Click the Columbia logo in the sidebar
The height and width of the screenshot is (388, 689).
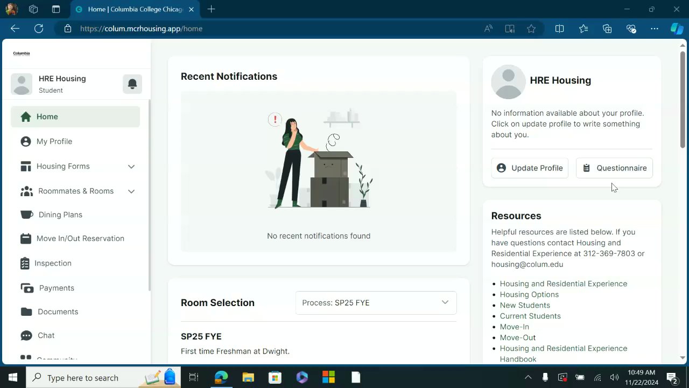coord(22,53)
